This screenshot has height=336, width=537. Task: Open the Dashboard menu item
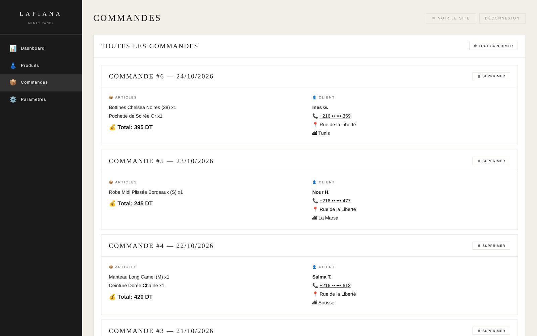tap(41, 48)
